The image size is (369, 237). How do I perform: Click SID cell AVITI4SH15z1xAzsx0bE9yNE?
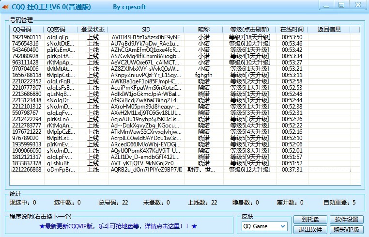point(146,37)
